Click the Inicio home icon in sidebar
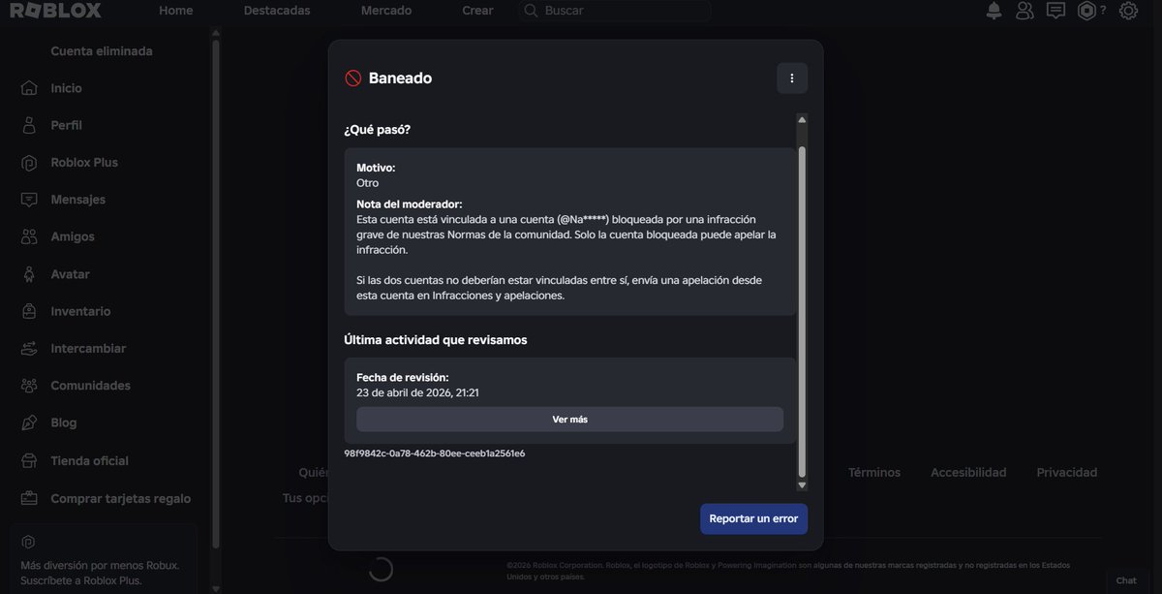 pyautogui.click(x=30, y=88)
